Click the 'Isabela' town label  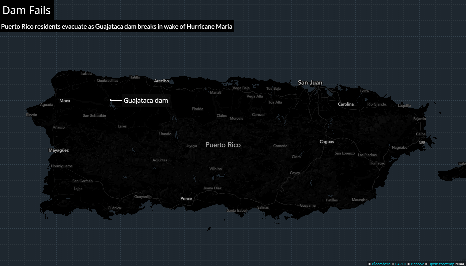click(86, 73)
